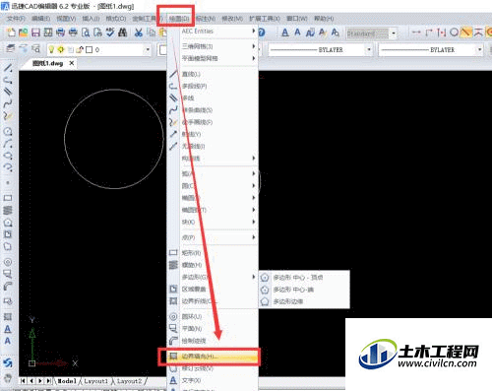
Task: Click the Open folder icon in toolbar
Action: pyautogui.click(x=24, y=33)
